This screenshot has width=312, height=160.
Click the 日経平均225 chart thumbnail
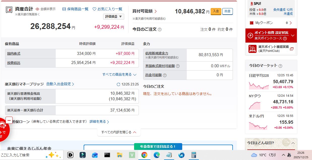(x=259, y=85)
